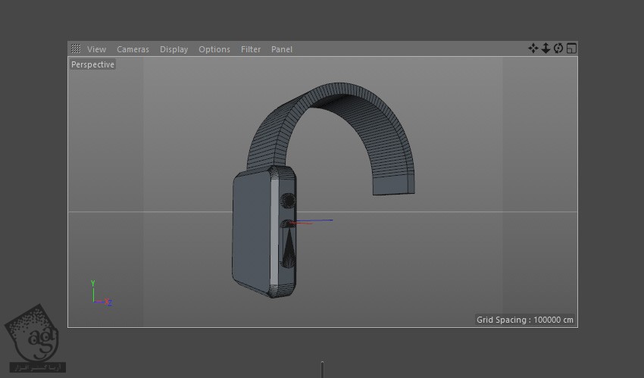Click the Grid Spacing readout
Viewport: 644px width, 378px height.
(525, 320)
